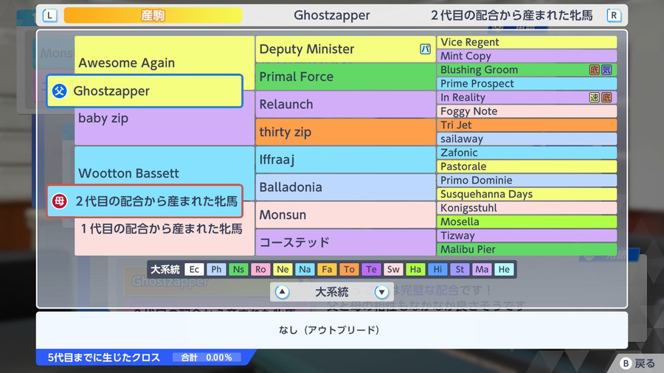The height and width of the screenshot is (373, 664).
Task: Click the Zafonic ancestor row
Action: point(527,153)
